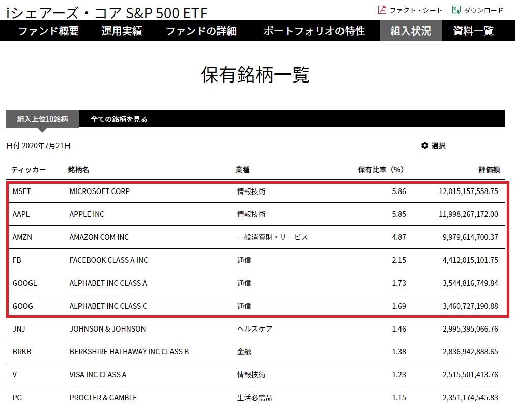Open the ファンド概要 tab
The width and height of the screenshot is (515, 411).
point(49,31)
